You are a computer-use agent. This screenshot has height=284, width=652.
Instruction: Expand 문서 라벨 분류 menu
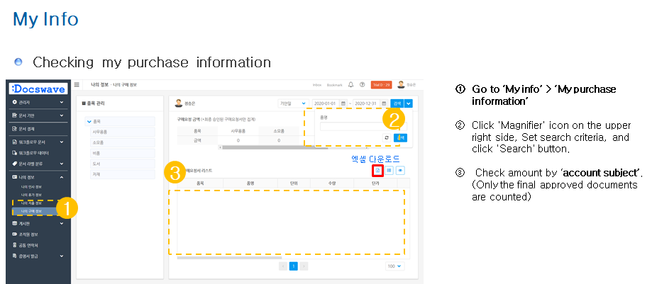[38, 164]
